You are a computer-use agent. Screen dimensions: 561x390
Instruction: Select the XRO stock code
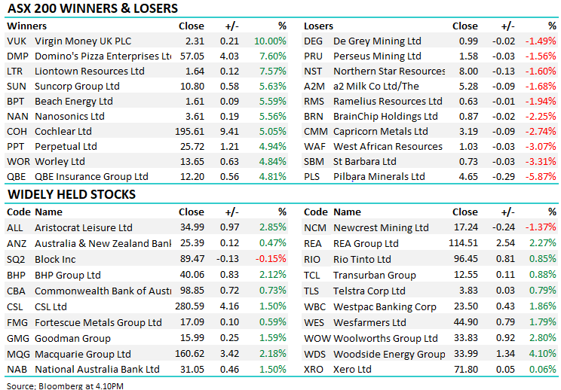[x=314, y=370]
